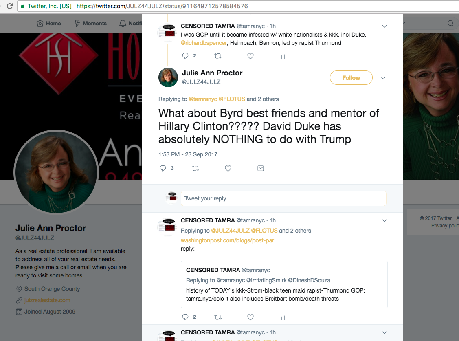Viewport: 459px width, 341px height.
Task: Open the Notifications bell item
Action: pos(131,23)
